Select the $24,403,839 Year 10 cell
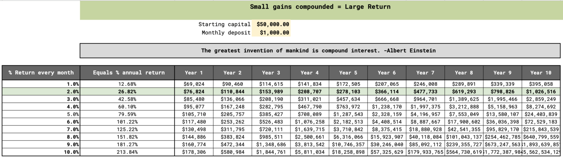The height and width of the screenshot is (158, 563). (541, 114)
